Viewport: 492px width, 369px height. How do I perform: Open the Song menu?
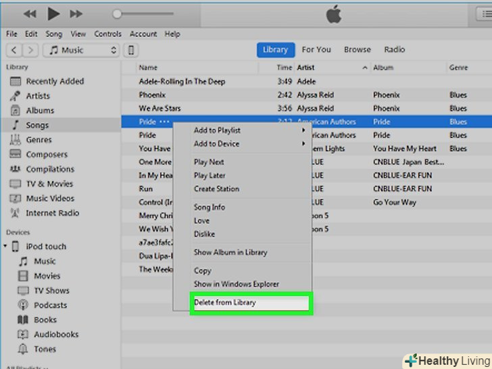53,34
